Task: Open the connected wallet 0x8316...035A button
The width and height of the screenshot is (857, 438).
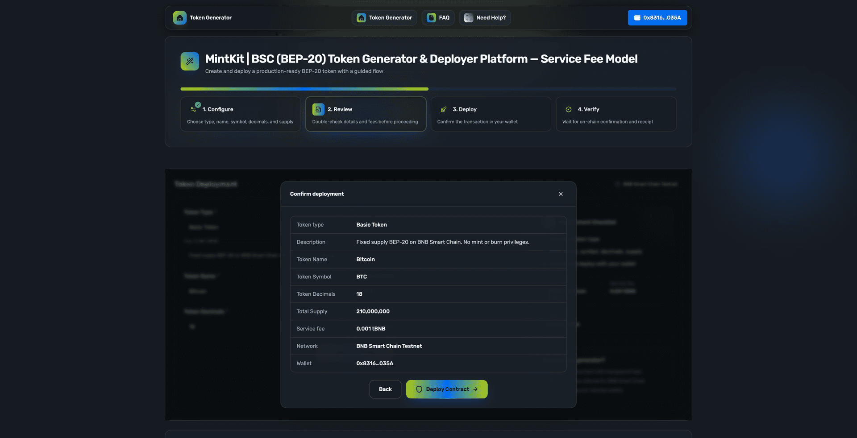Action: click(657, 18)
